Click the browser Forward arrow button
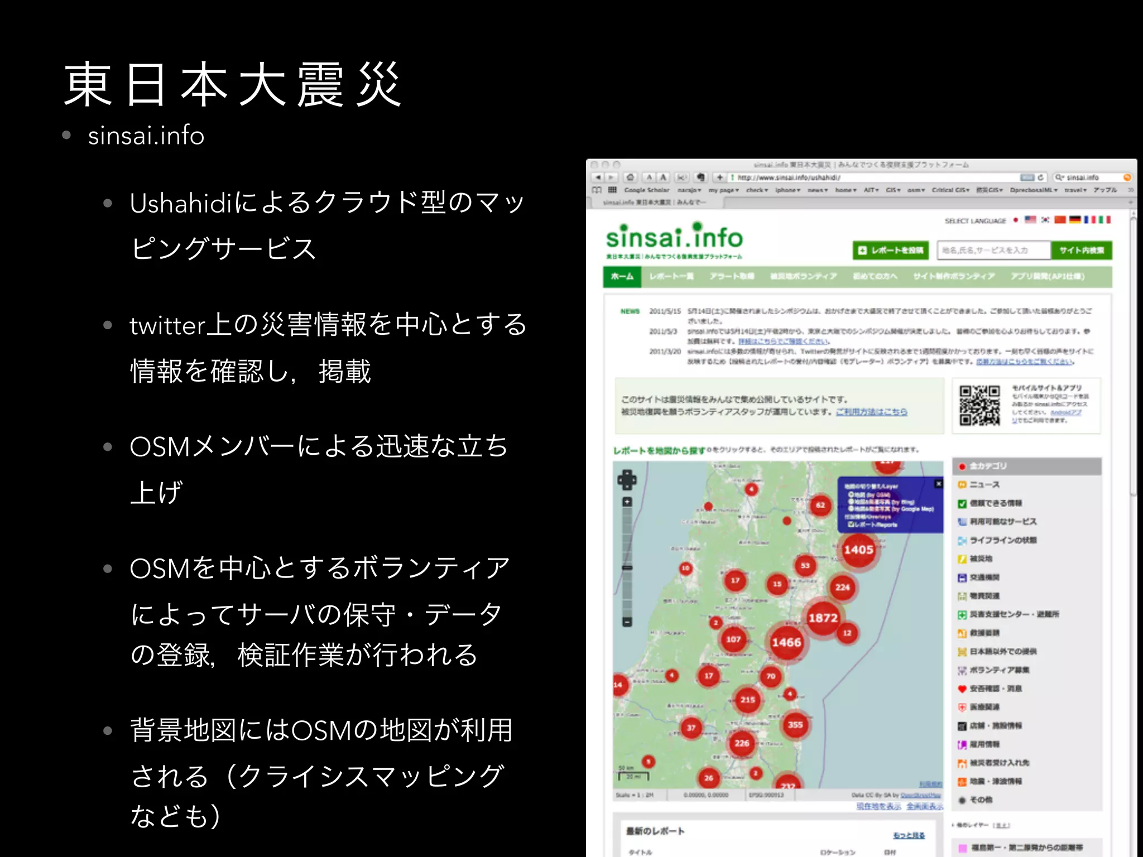This screenshot has height=857, width=1143. click(x=612, y=177)
